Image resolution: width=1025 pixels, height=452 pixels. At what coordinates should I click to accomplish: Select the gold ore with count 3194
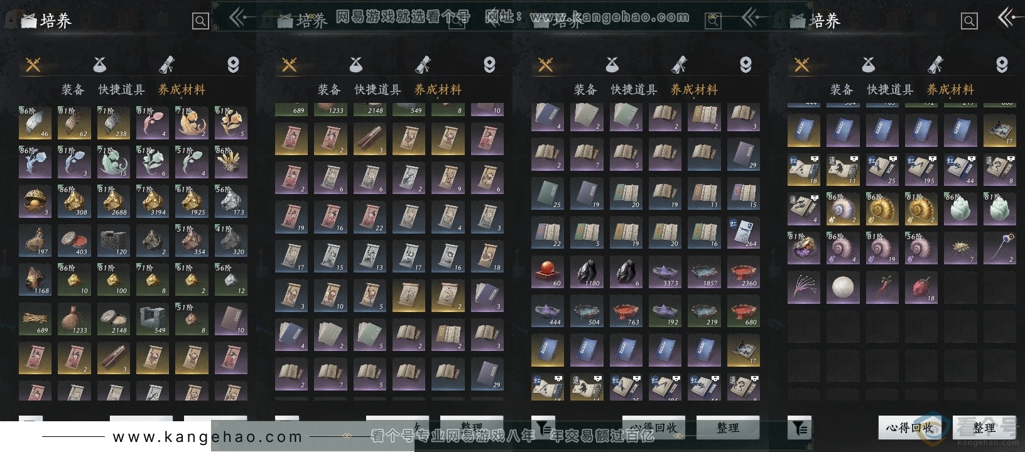(153, 201)
